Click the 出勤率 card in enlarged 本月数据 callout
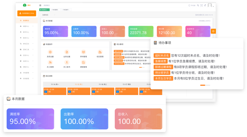The height and width of the screenshot is (137, 247). point(84,119)
